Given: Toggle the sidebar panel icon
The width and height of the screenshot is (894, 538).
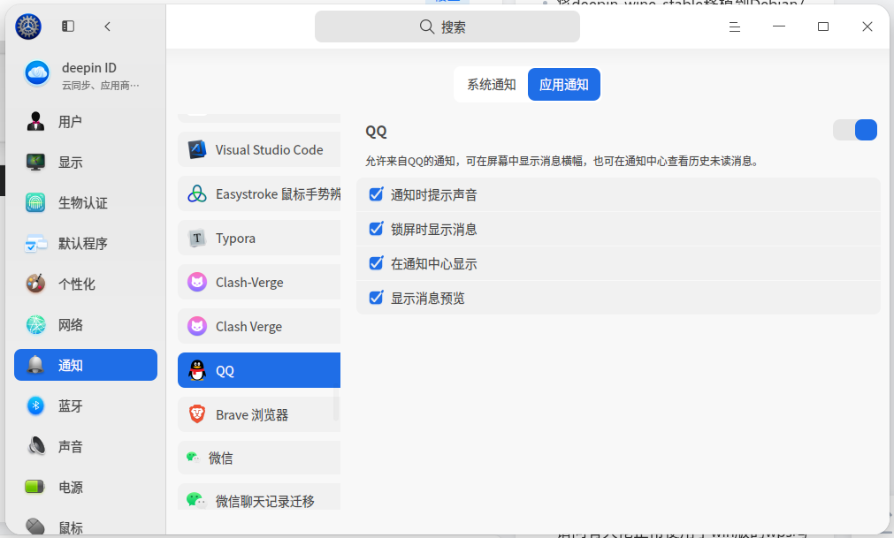Looking at the screenshot, I should tap(68, 27).
